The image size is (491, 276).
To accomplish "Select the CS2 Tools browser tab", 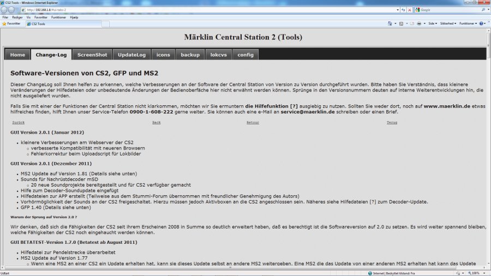I will point(63,24).
